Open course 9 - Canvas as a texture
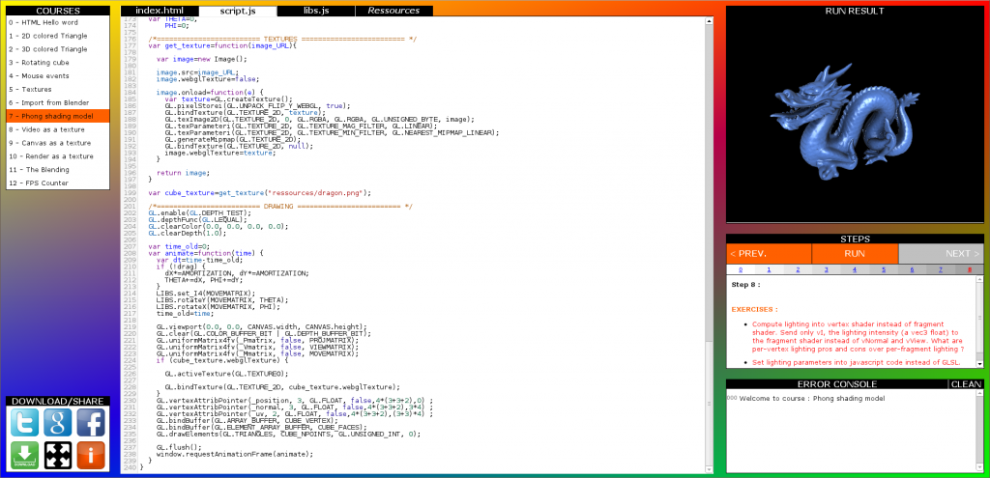This screenshot has height=478, width=990. click(x=58, y=143)
